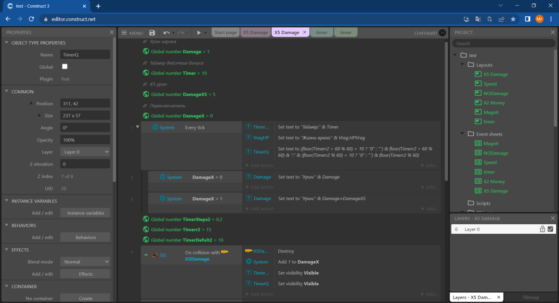Click System gear icon in Every tick event
559x303 pixels.
point(155,127)
